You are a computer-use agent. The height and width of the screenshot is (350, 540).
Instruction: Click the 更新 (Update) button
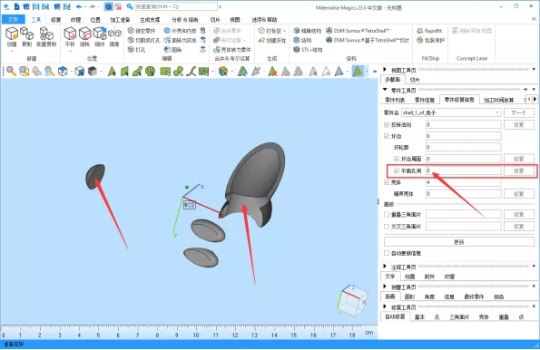click(x=459, y=242)
